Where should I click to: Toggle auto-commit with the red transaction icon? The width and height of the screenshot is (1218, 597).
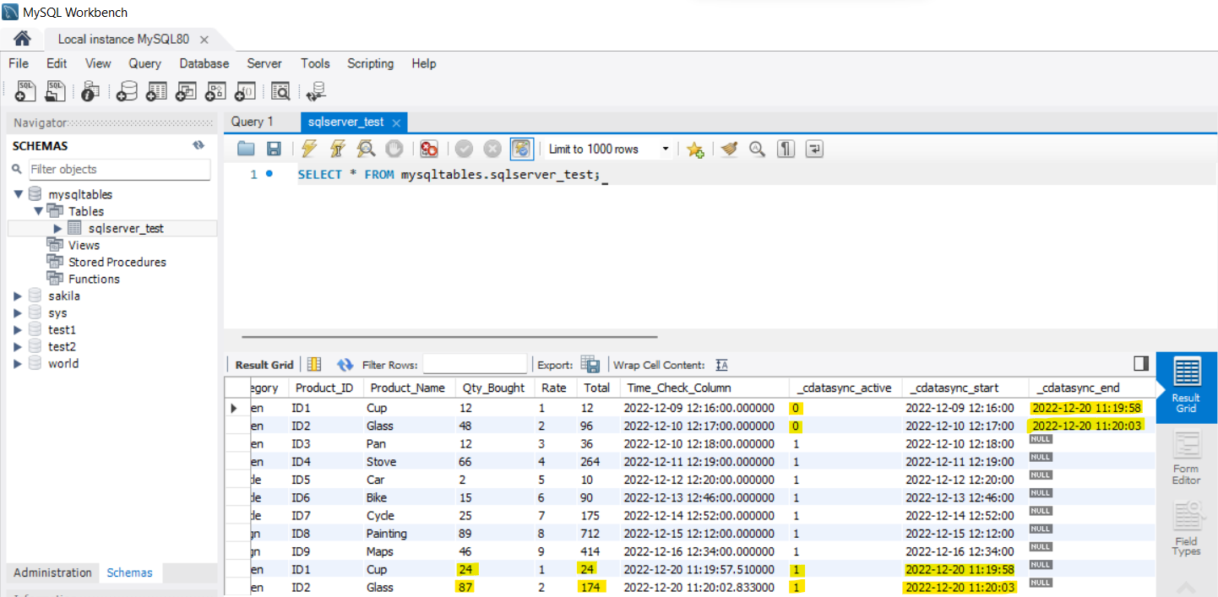(428, 149)
